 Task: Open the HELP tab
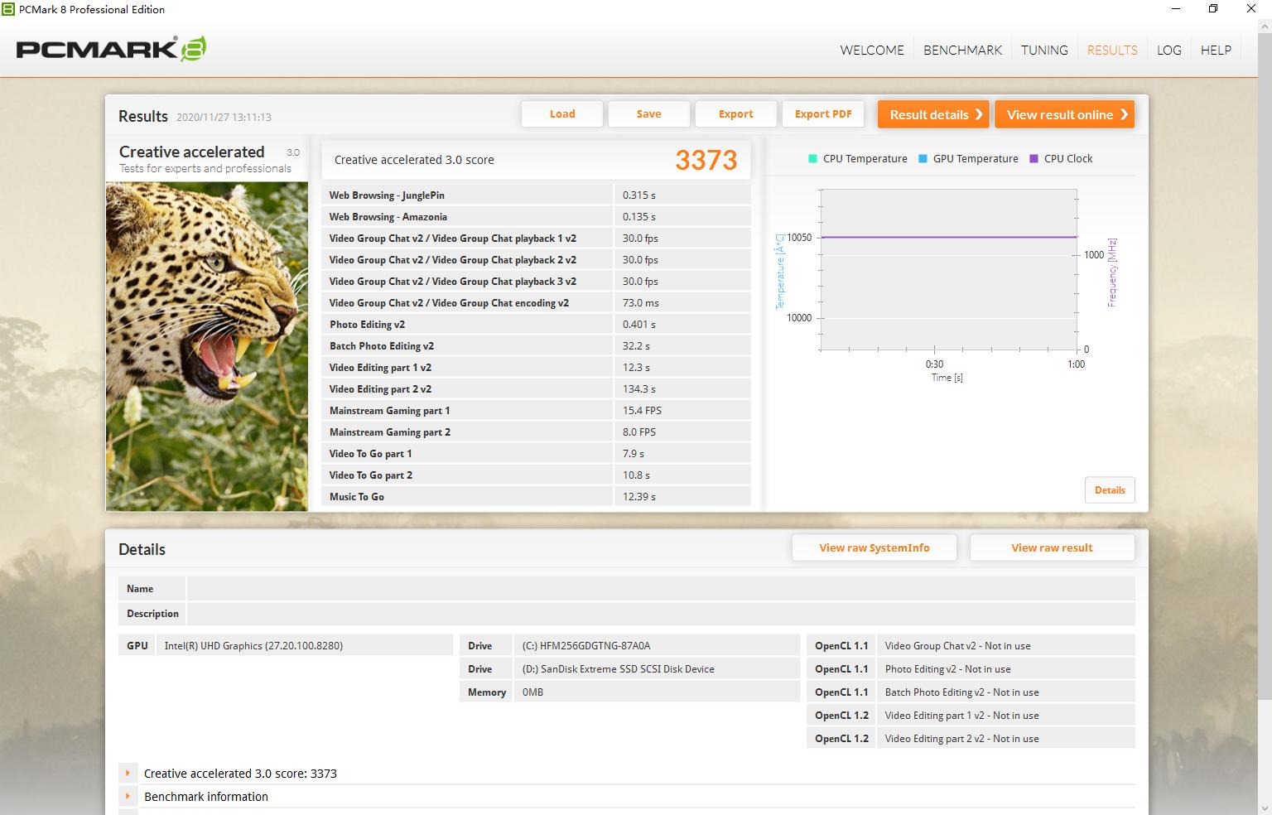1216,50
